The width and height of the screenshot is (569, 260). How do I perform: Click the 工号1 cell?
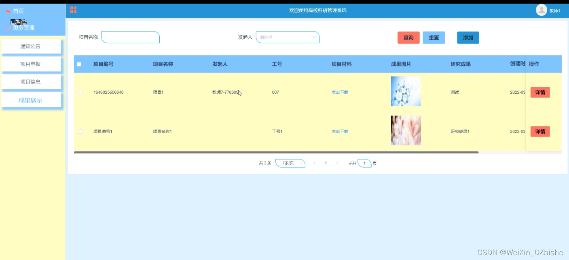coord(277,131)
